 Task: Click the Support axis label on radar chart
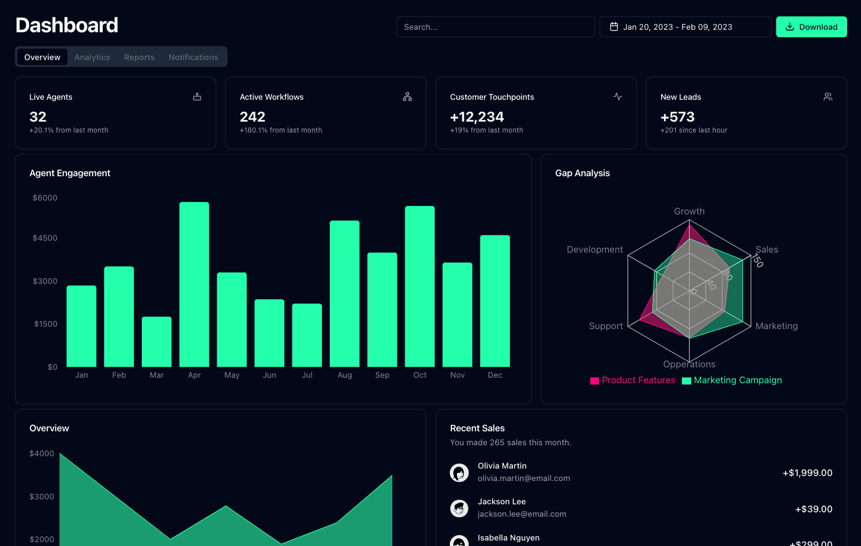pyautogui.click(x=606, y=326)
